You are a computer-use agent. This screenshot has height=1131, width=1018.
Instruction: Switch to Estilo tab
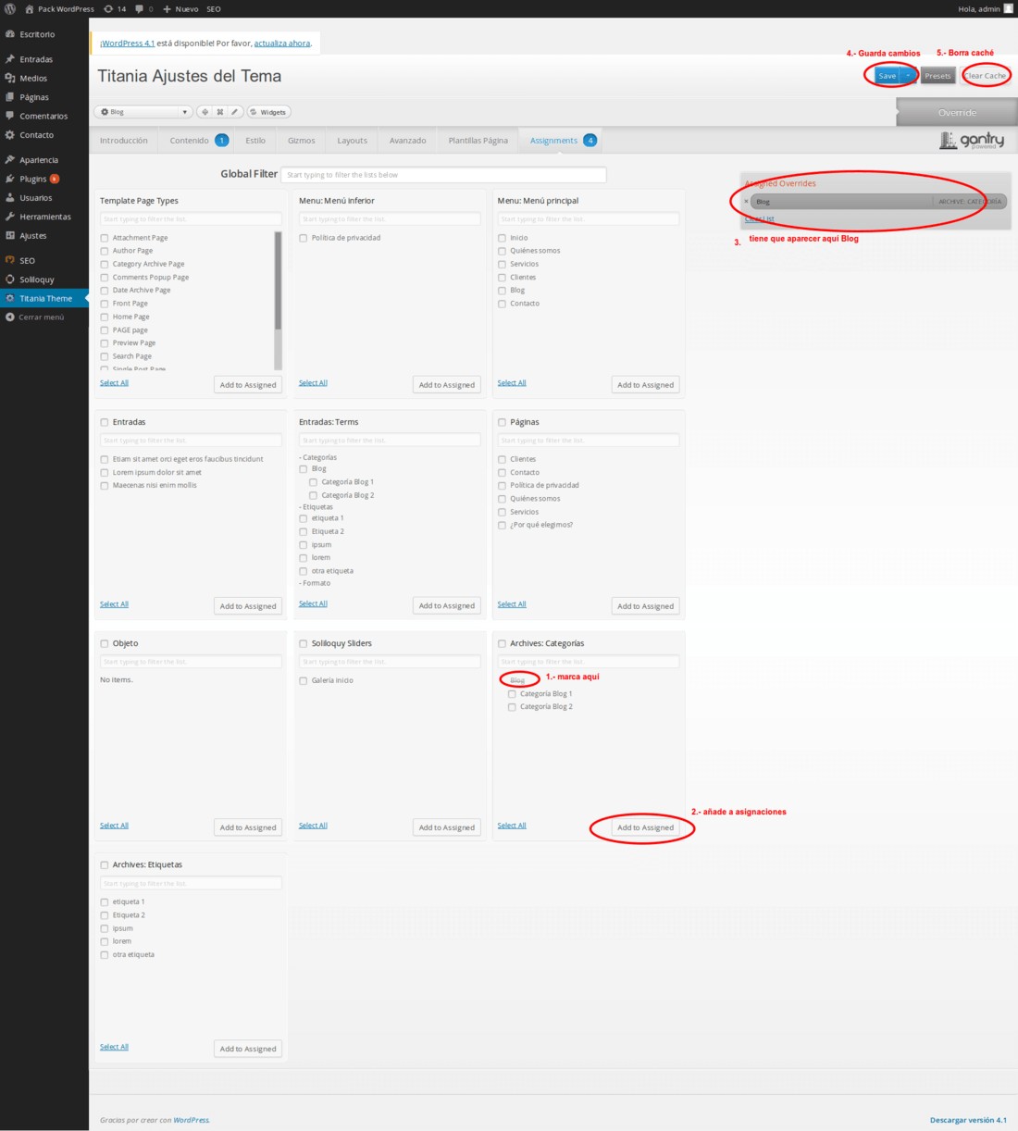point(255,141)
